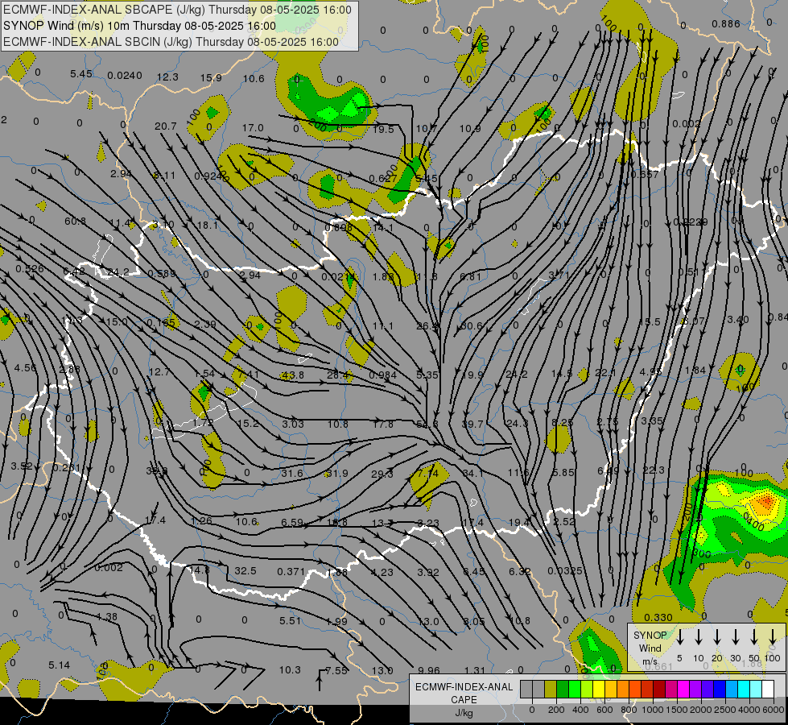Click the wind legend arrow above 20
Image resolution: width=788 pixels, height=725 pixels.
coord(716,636)
